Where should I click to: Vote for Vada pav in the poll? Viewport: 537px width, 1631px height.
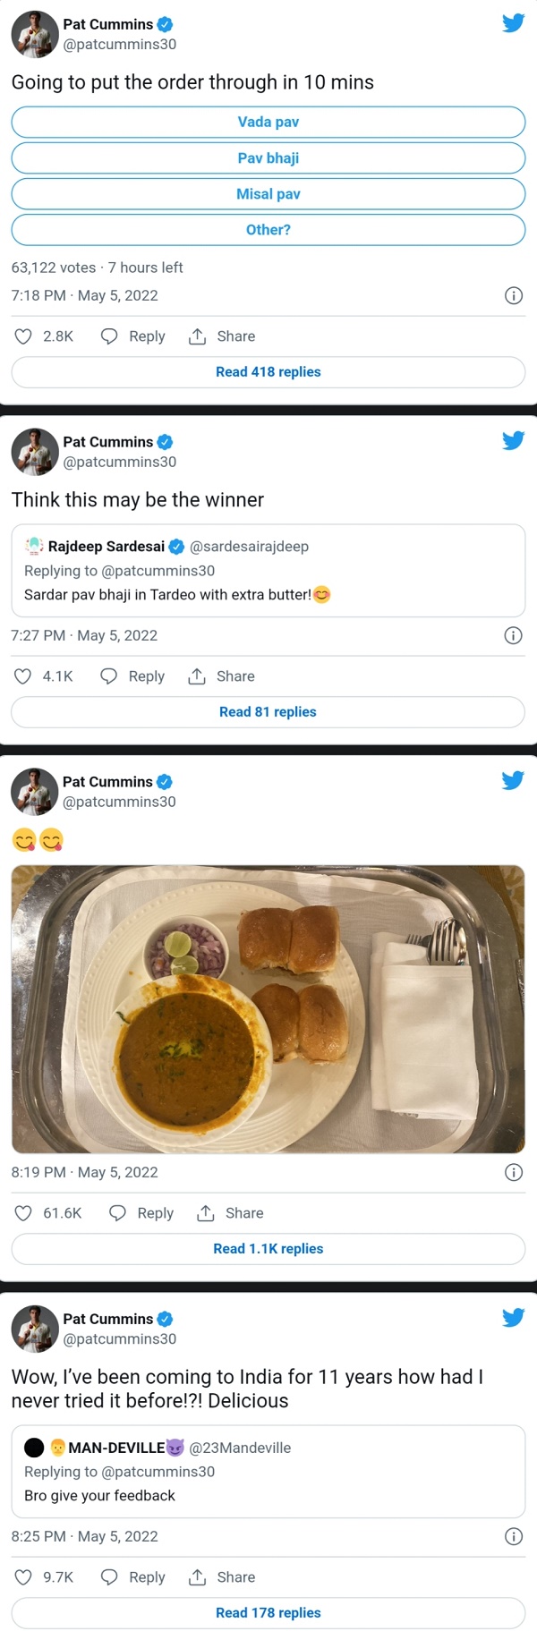[x=268, y=122]
